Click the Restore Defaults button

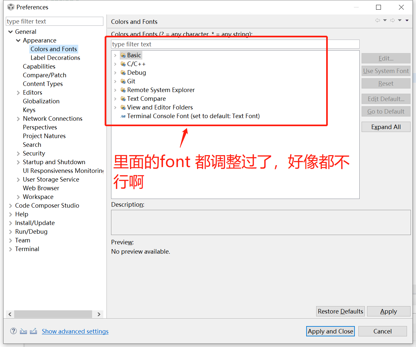(340, 311)
